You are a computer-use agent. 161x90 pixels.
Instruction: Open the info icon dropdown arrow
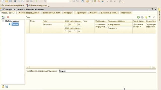coord(90,2)
